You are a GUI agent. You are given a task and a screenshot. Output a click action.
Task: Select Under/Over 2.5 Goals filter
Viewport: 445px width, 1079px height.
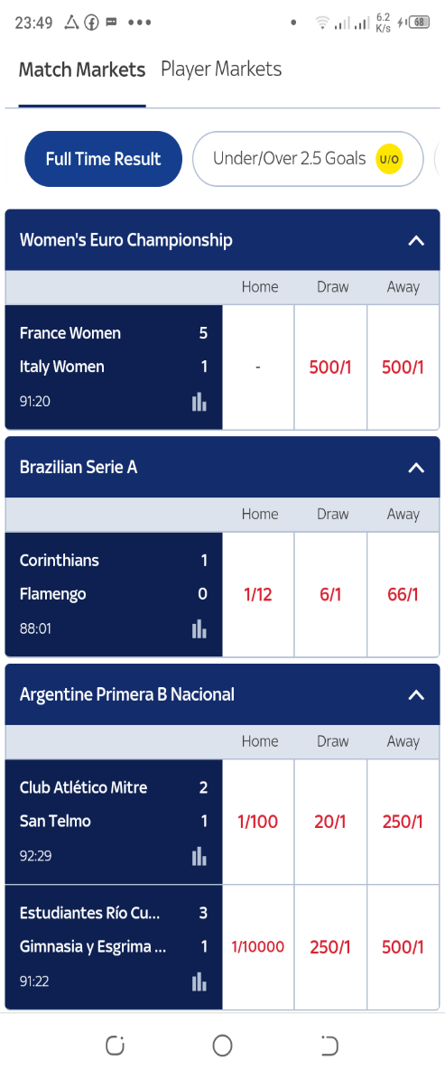(x=308, y=159)
